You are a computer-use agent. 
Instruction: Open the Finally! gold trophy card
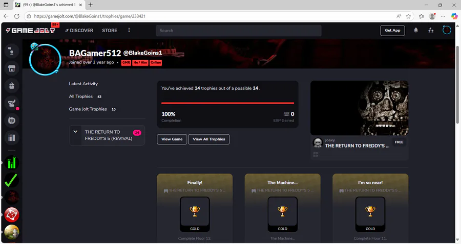[195, 208]
